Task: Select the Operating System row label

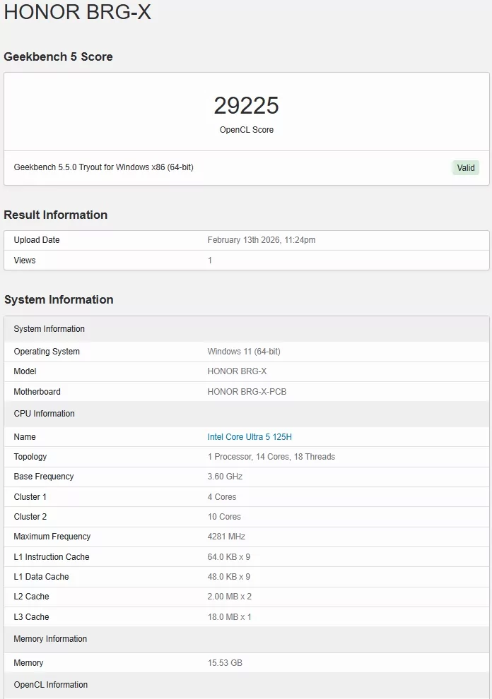Action: pos(47,352)
